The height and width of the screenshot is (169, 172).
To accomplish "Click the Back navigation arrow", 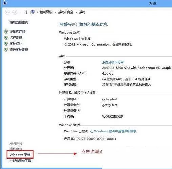I will pos(7,12).
